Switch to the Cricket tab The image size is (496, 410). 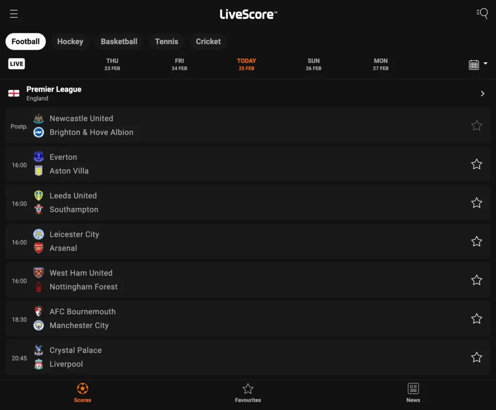pyautogui.click(x=208, y=42)
